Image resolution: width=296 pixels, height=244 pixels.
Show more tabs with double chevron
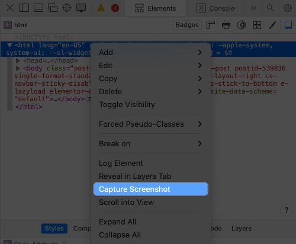tap(253, 8)
